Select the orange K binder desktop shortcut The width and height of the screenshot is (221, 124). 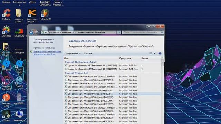pyautogui.click(x=32, y=15)
